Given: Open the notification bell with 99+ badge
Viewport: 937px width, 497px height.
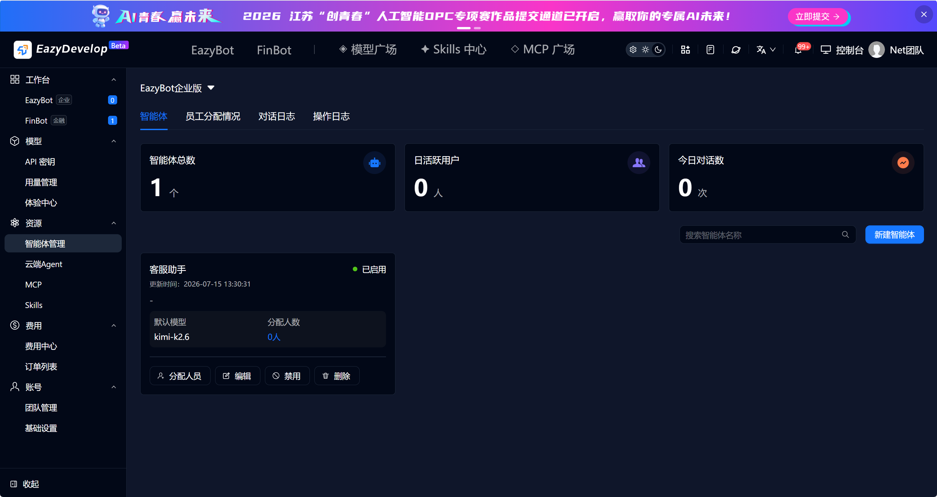Looking at the screenshot, I should coord(798,50).
